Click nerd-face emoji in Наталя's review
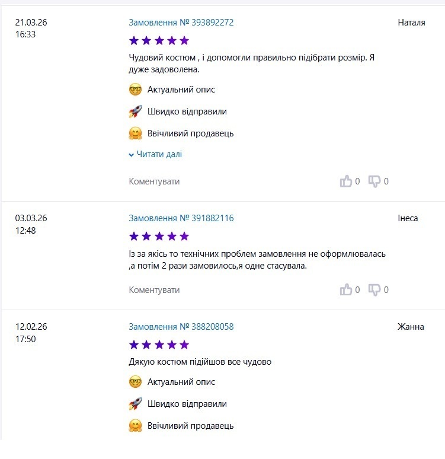 tap(135, 90)
